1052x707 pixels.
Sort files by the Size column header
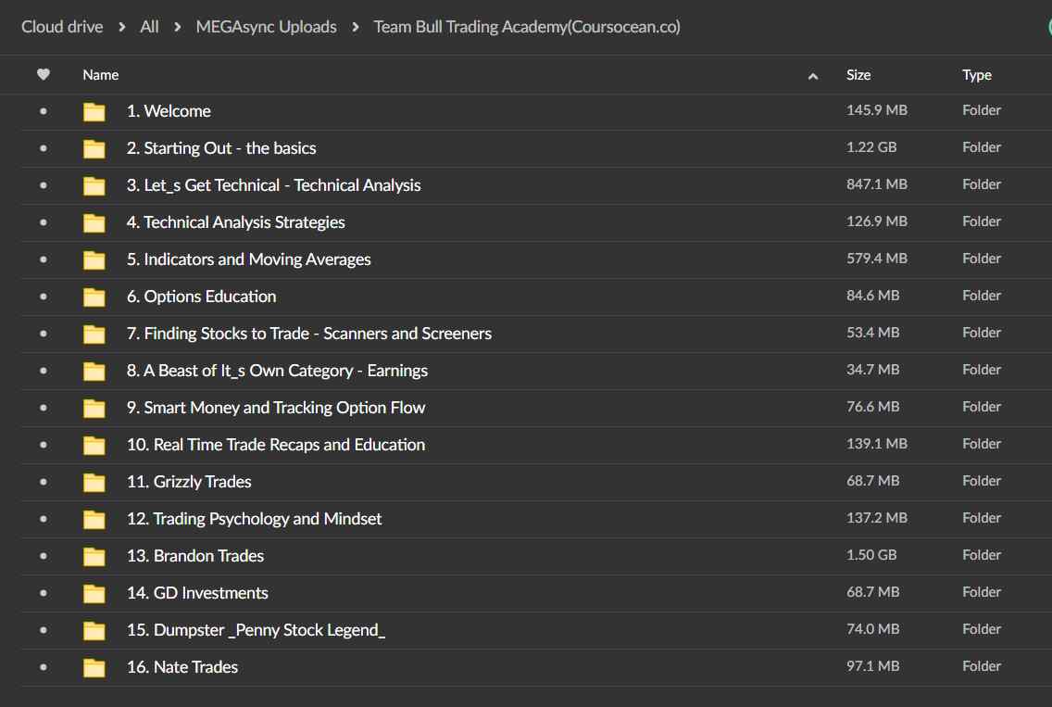coord(858,75)
